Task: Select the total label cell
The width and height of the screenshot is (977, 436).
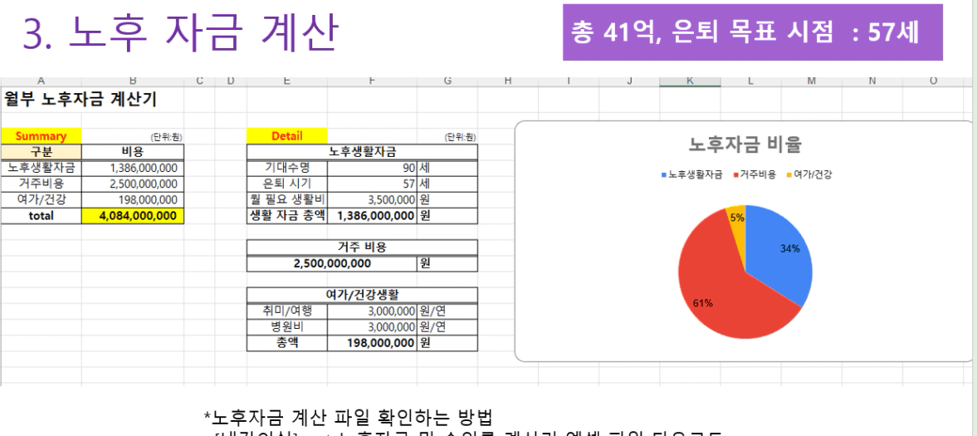Action: point(42,216)
